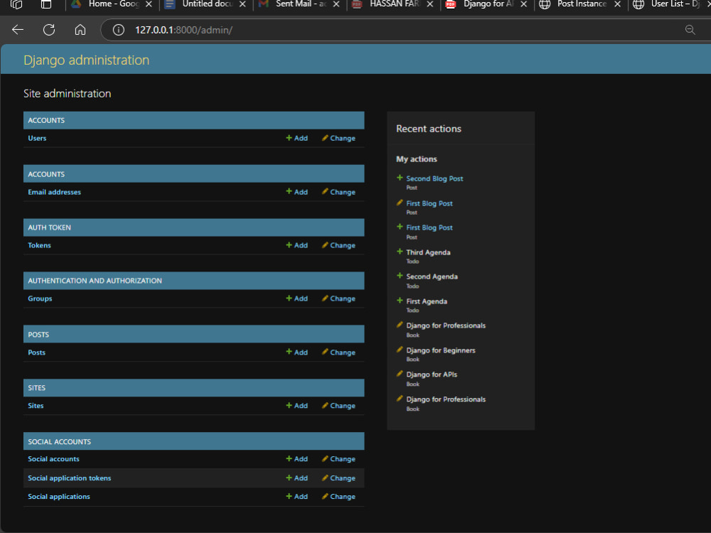Screen dimensions: 711x533
Task: Change Social accounts entries
Action: pyautogui.click(x=338, y=459)
